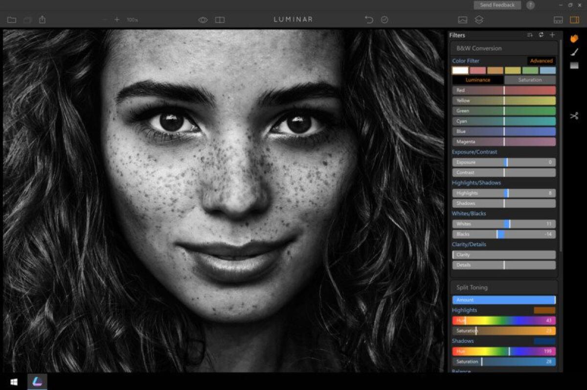This screenshot has width=587, height=390.
Task: Open the filters catalog list icon
Action: 529,35
